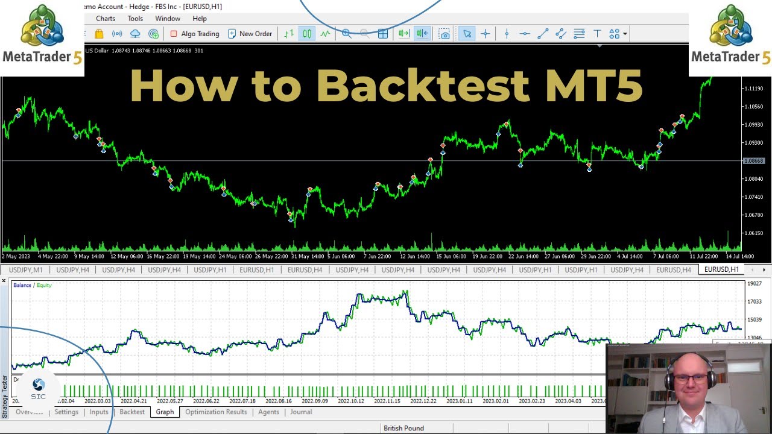Screen dimensions: 772x434
Task: Open the VPS cloud hosting icon
Action: (135, 34)
